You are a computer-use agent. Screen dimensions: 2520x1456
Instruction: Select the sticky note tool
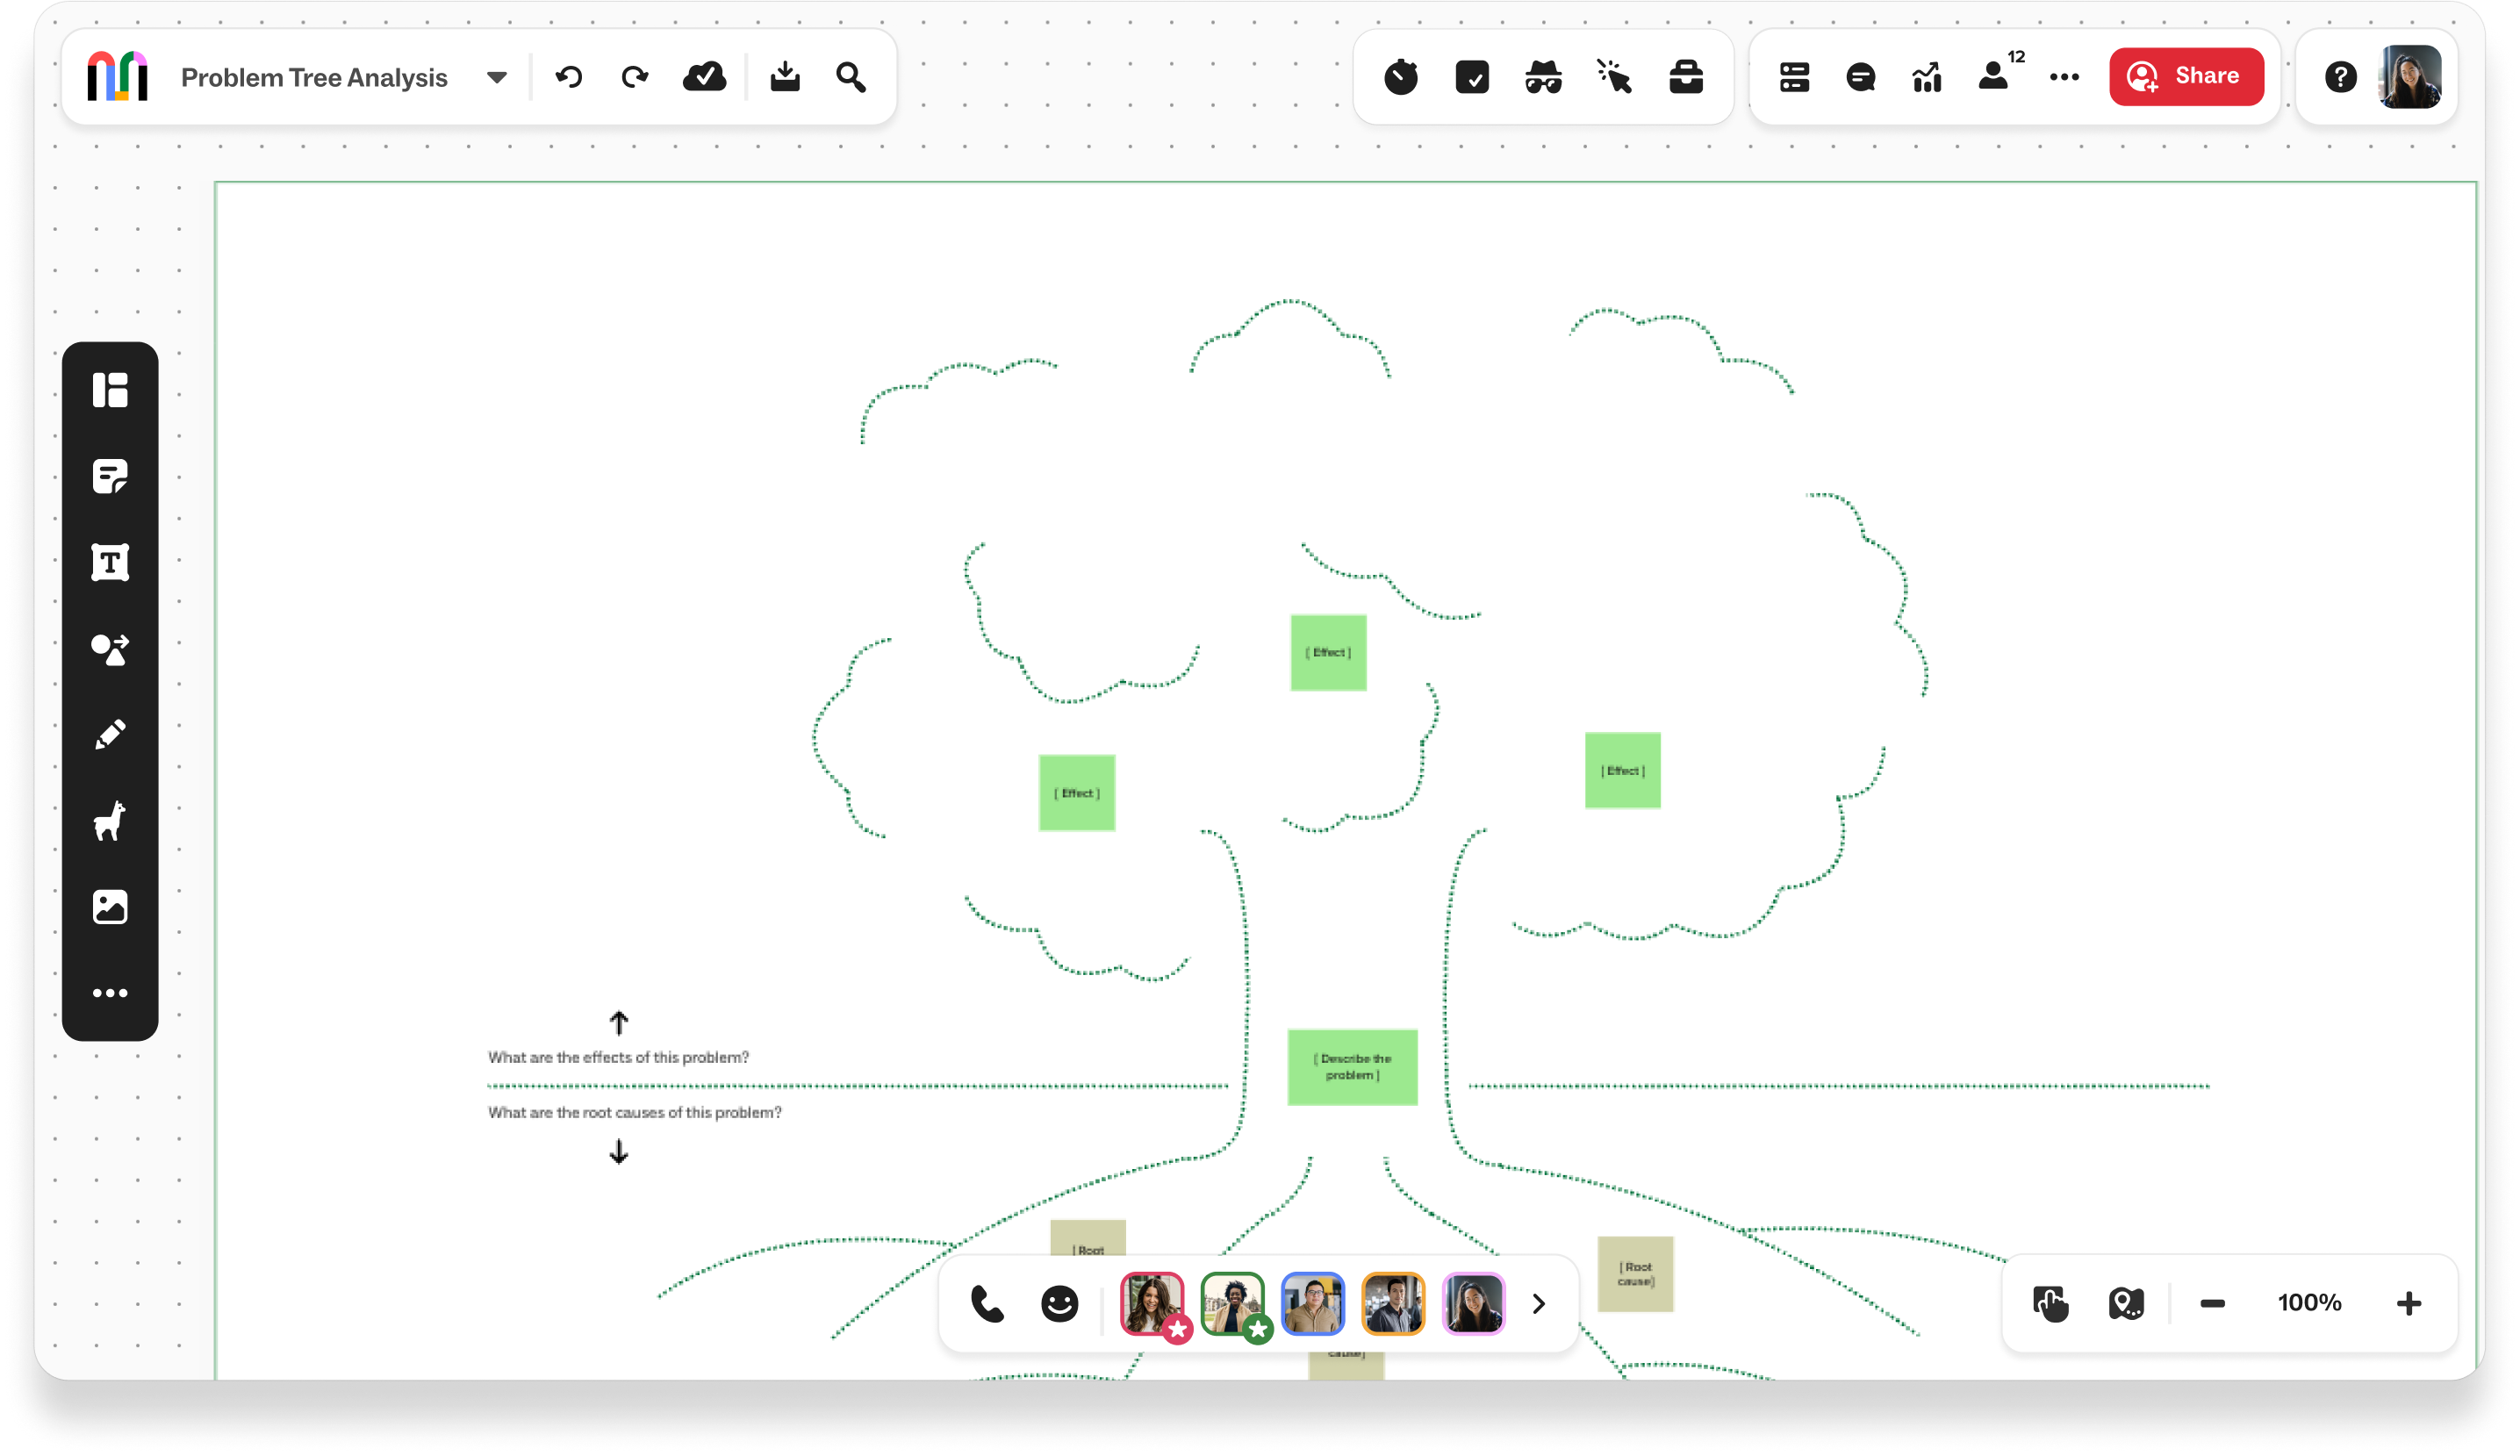point(110,476)
